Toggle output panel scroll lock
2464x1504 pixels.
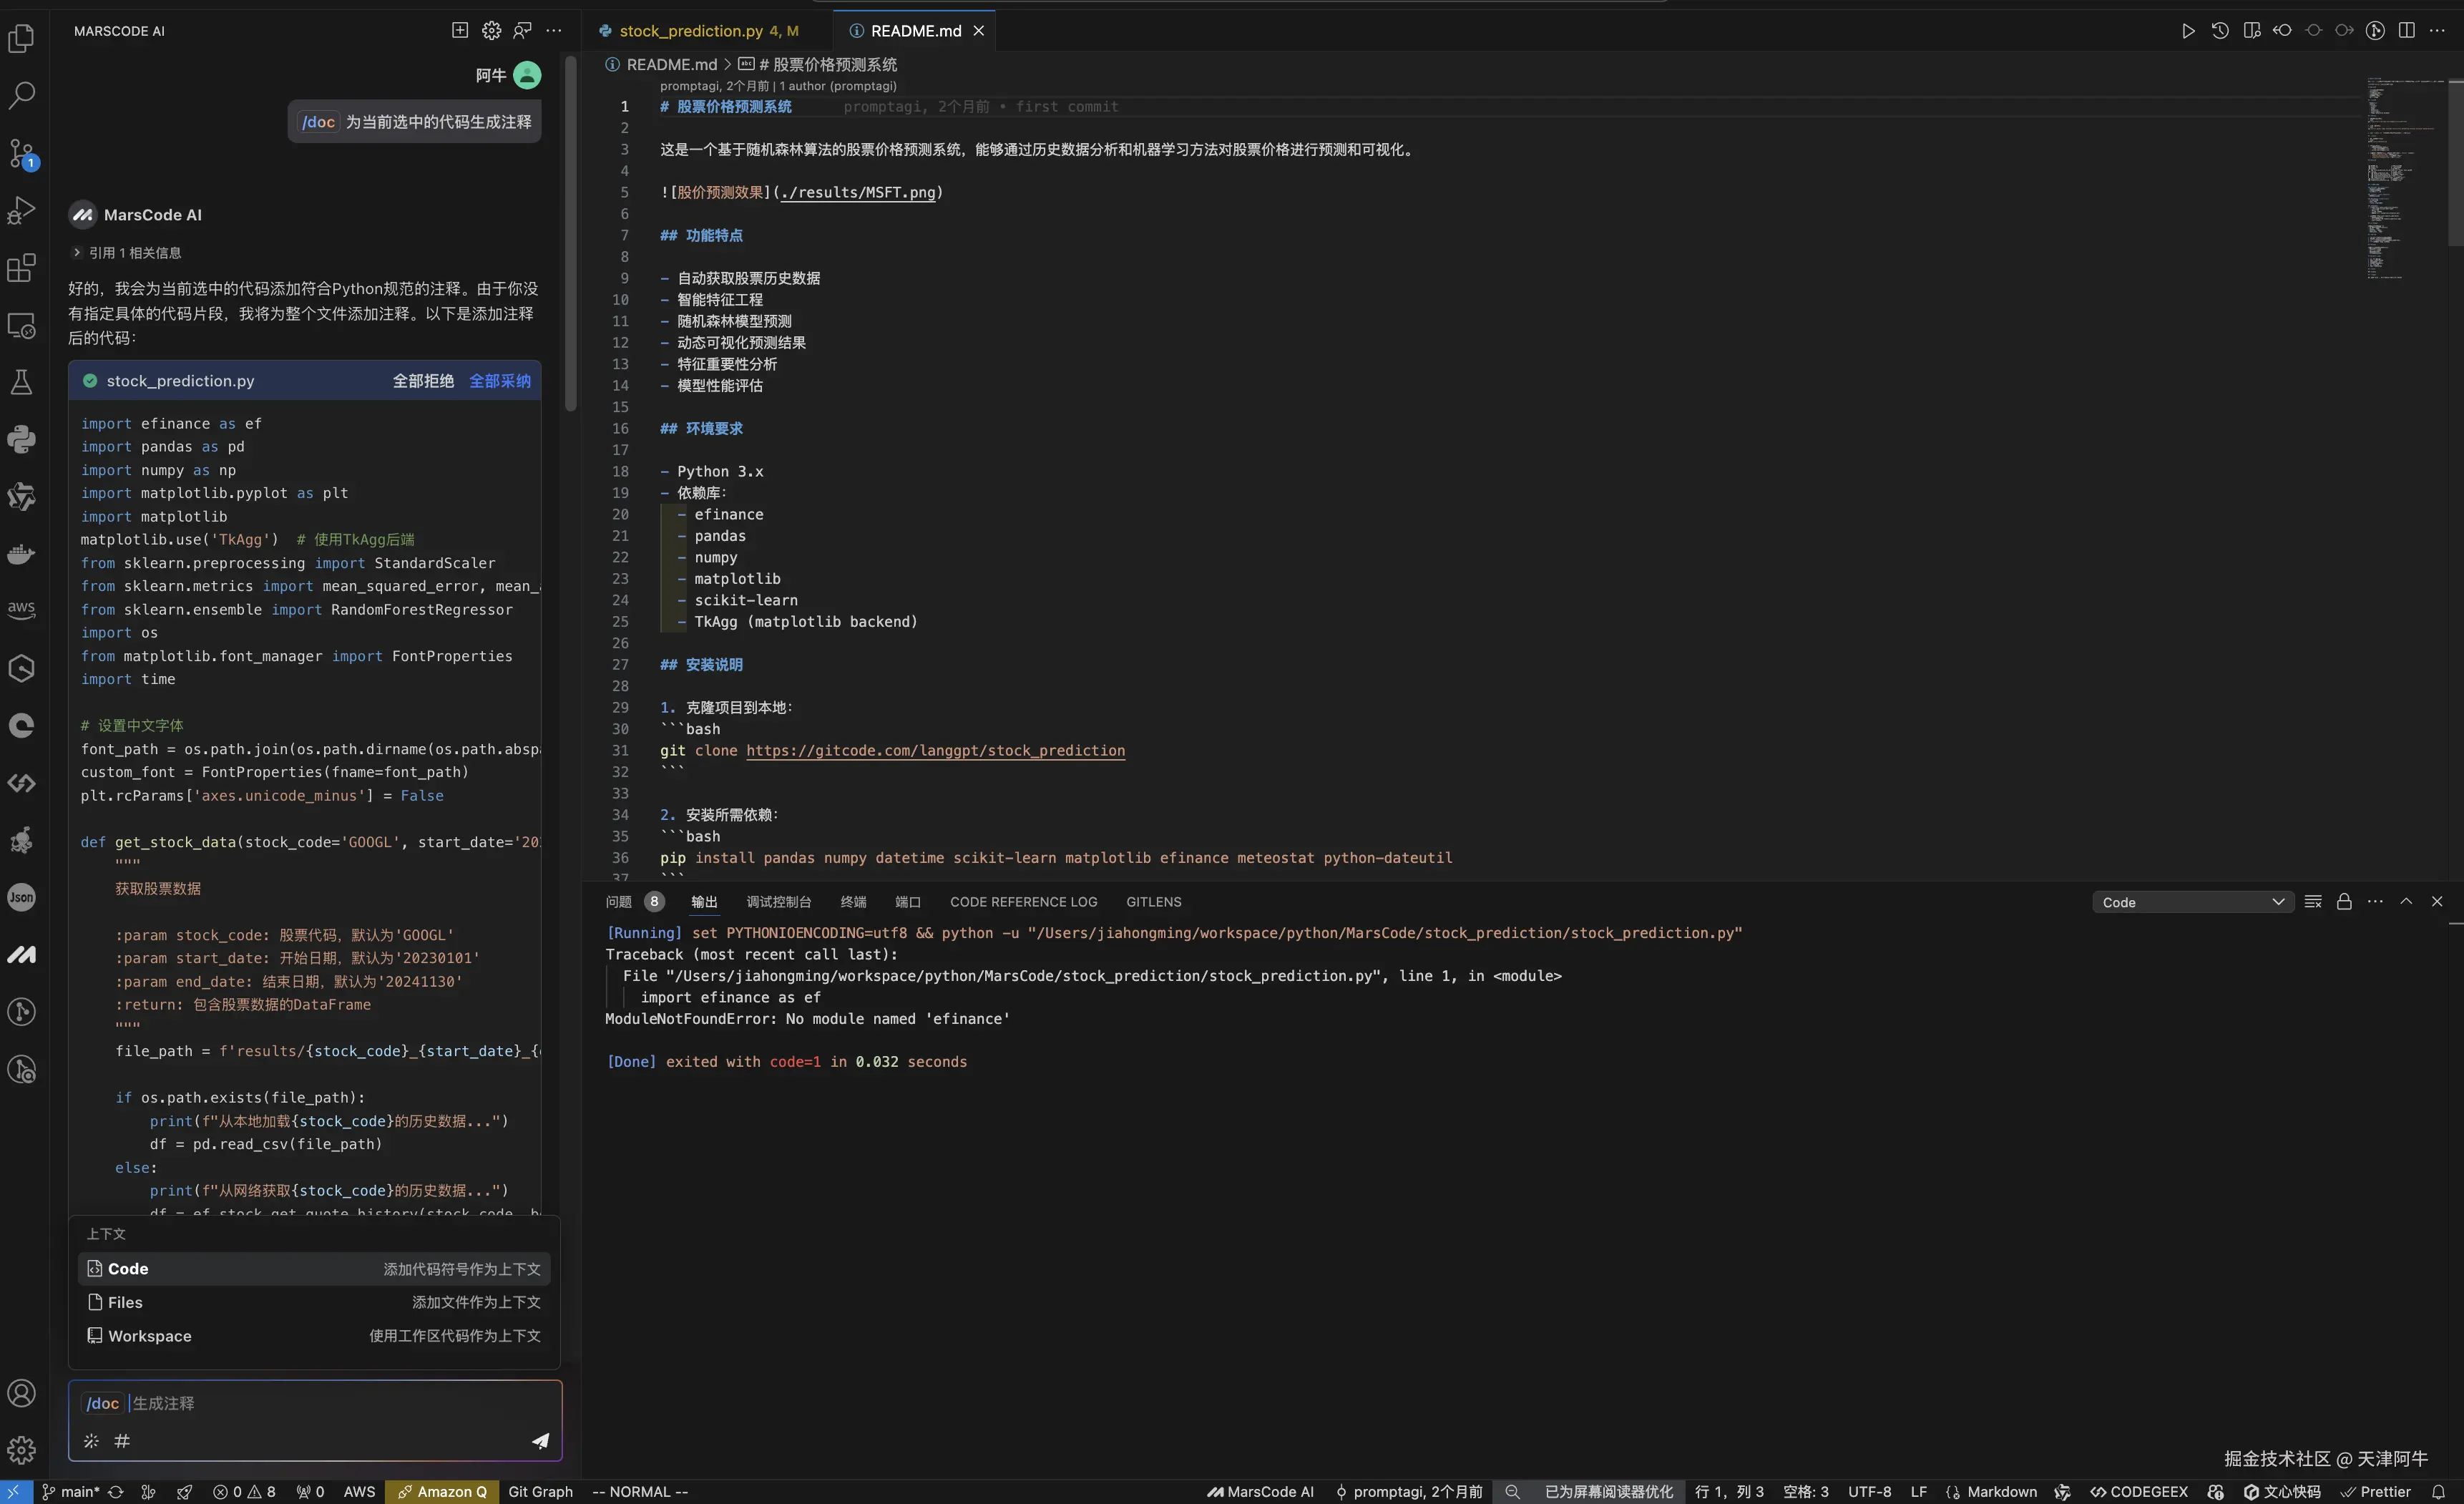click(x=2343, y=901)
